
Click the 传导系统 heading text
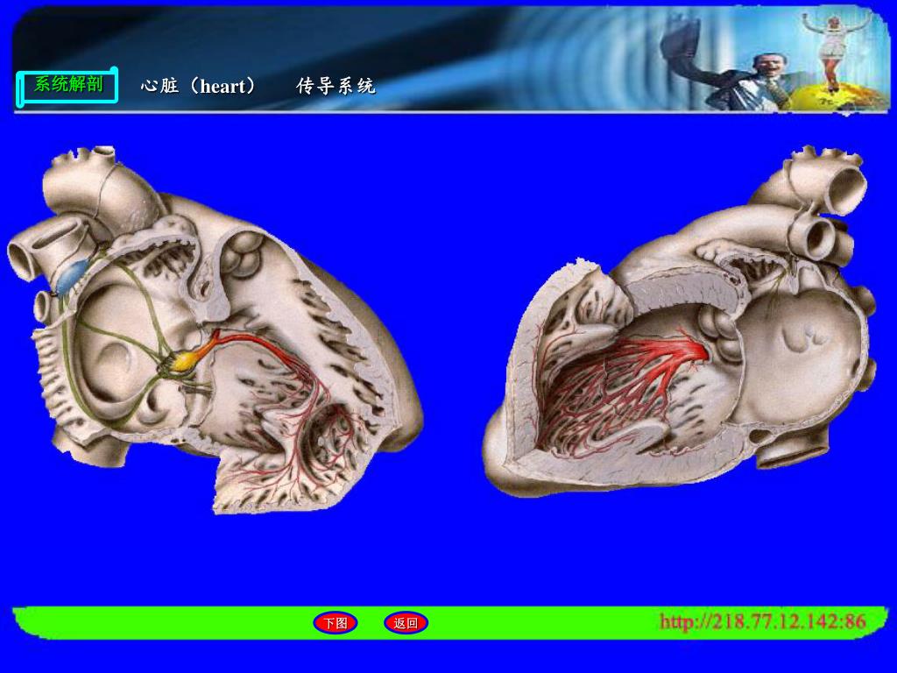click(x=335, y=86)
